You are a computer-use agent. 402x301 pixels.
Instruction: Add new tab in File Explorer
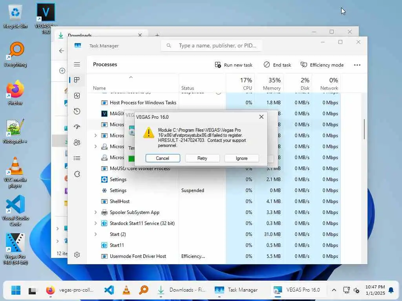tap(157, 35)
